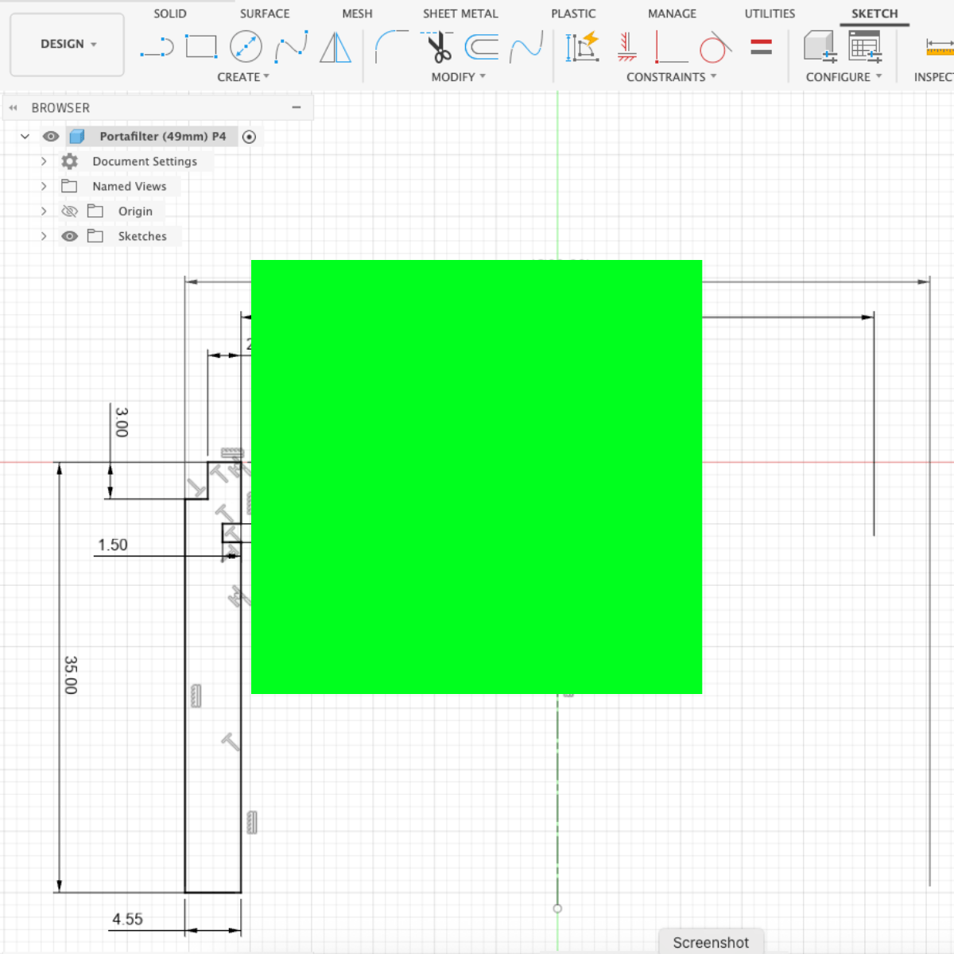Choose the Circle sketch tool

[246, 47]
